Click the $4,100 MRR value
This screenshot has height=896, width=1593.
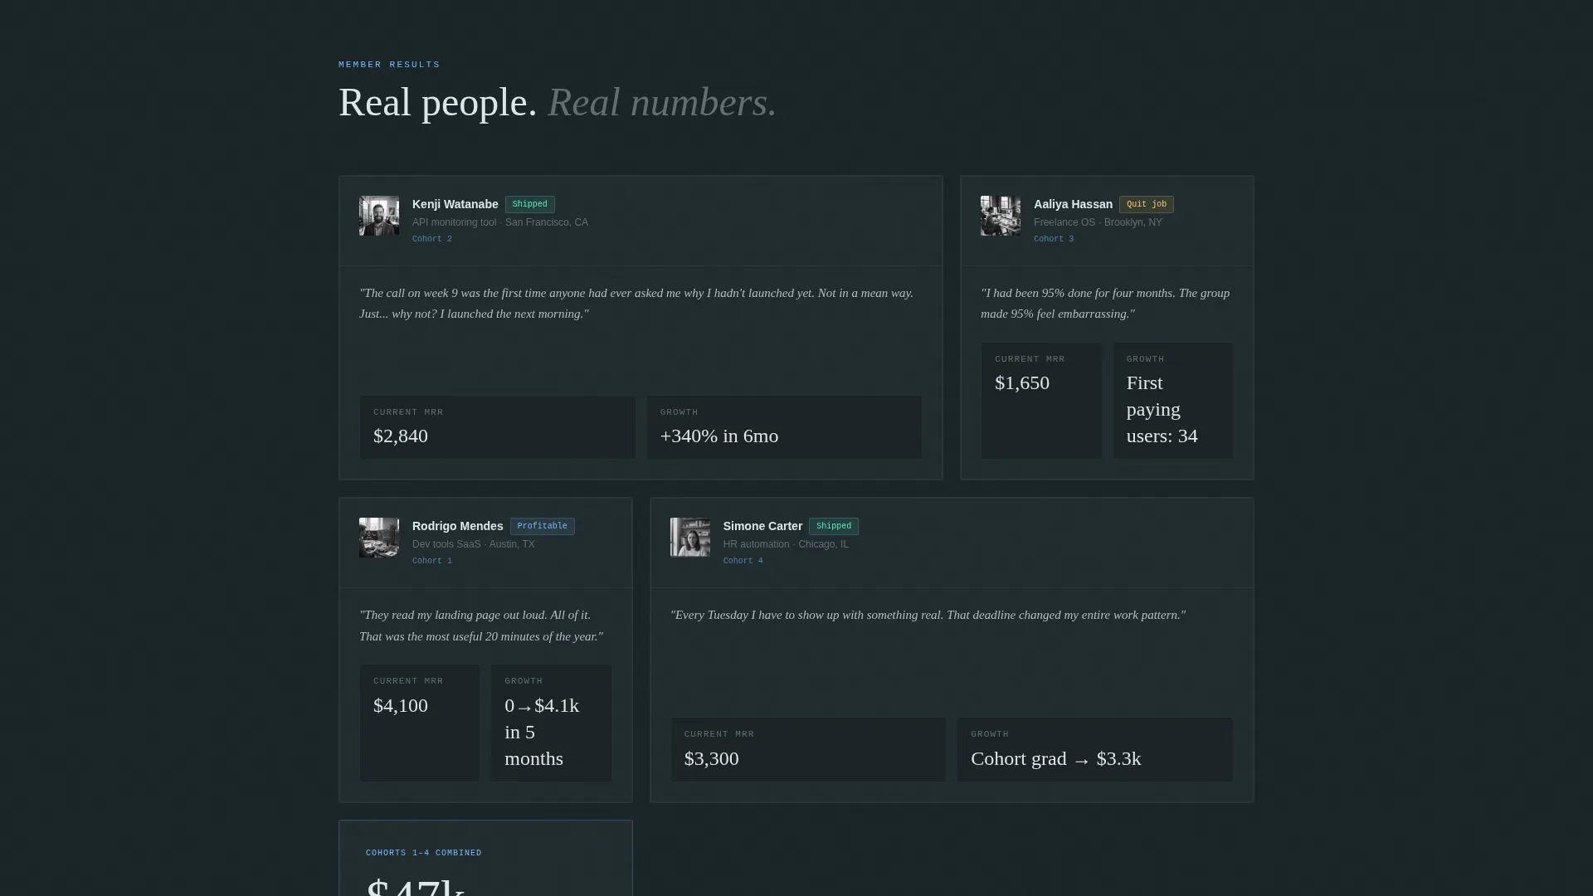click(x=401, y=706)
